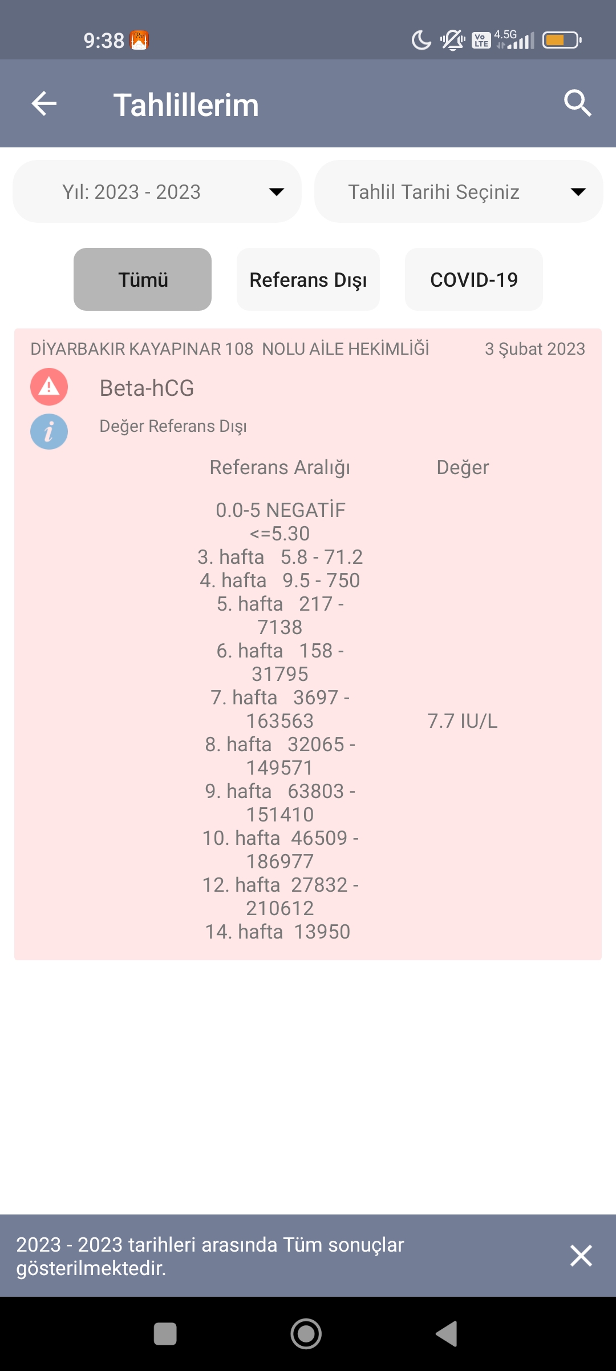The height and width of the screenshot is (1371, 616).
Task: Open the Beta-hCG test result
Action: coord(147,388)
